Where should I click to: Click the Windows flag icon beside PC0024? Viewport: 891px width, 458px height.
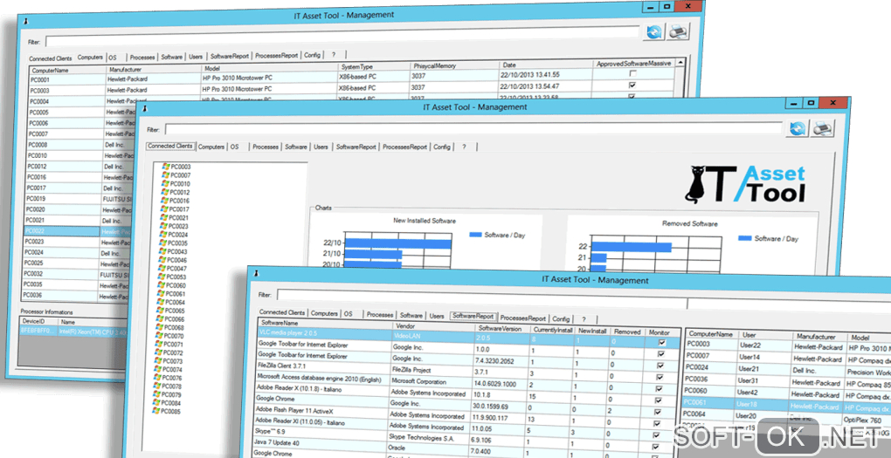165,235
